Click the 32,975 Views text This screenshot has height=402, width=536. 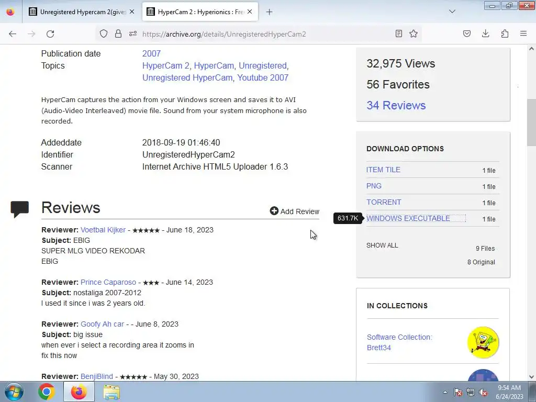click(400, 63)
